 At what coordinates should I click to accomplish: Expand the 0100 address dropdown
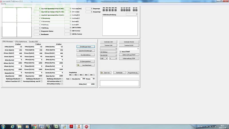[x=104, y=58]
